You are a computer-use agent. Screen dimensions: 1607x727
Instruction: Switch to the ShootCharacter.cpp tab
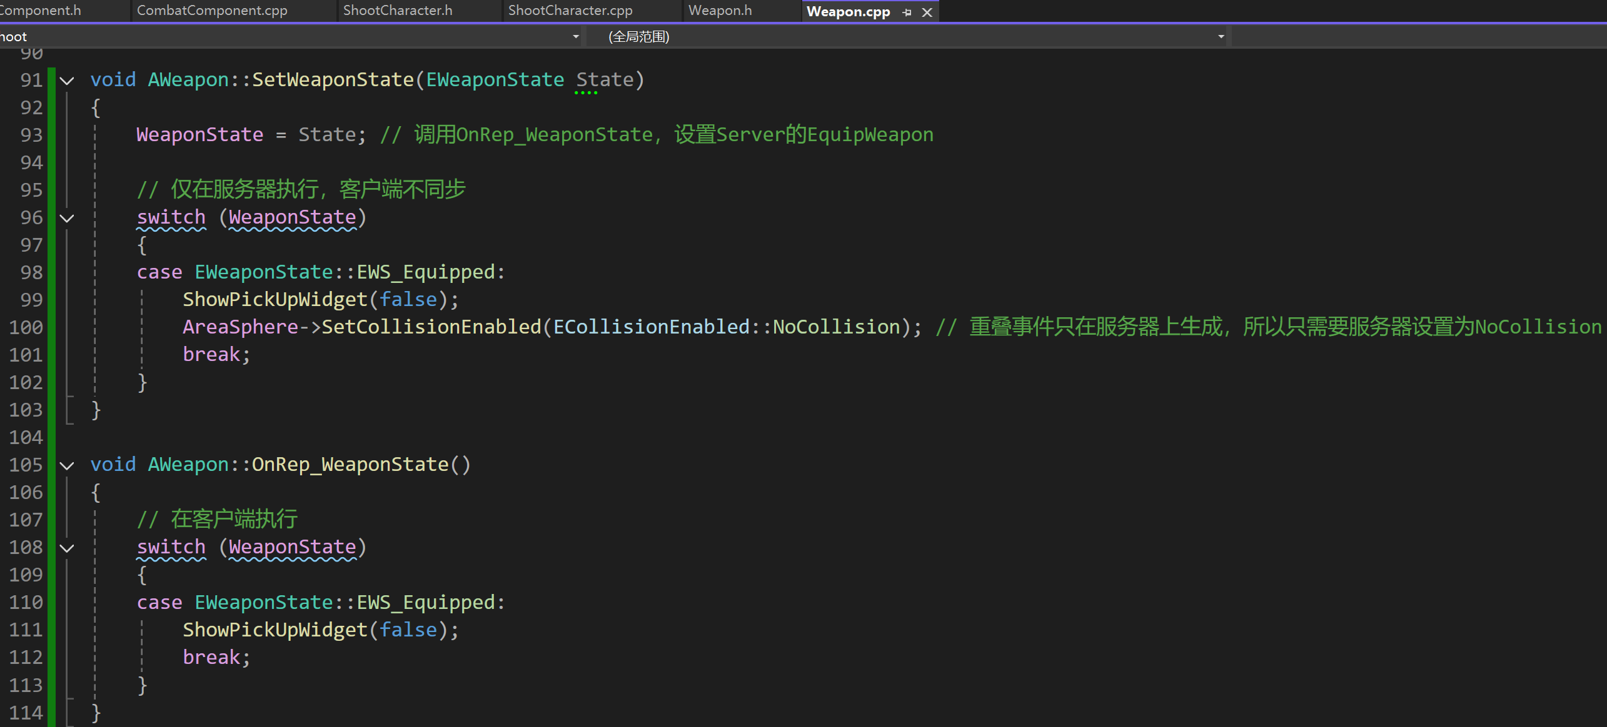570,11
